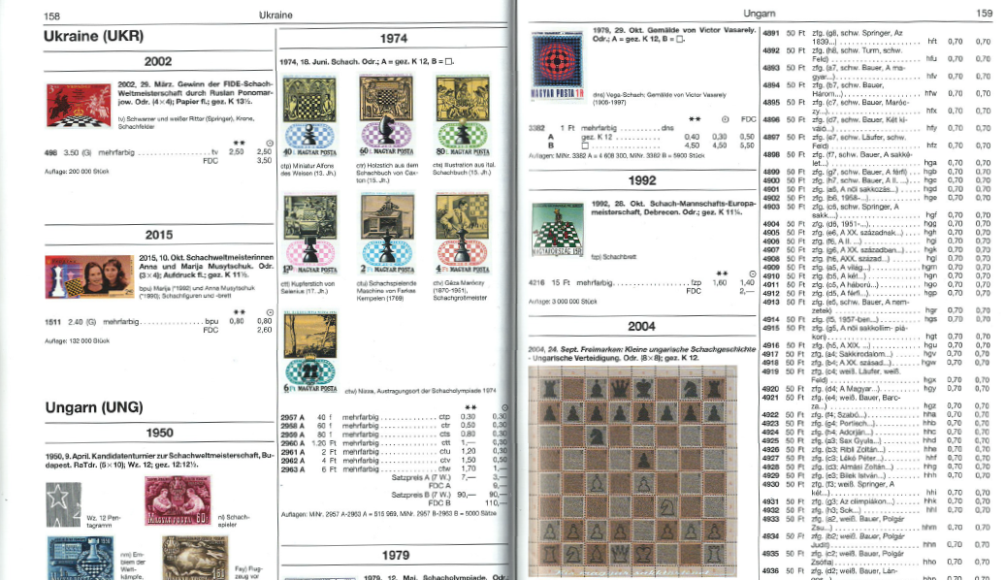Viewport: 1005px width, 580px height.
Task: Click the "1950" year heading
Action: tap(160, 434)
